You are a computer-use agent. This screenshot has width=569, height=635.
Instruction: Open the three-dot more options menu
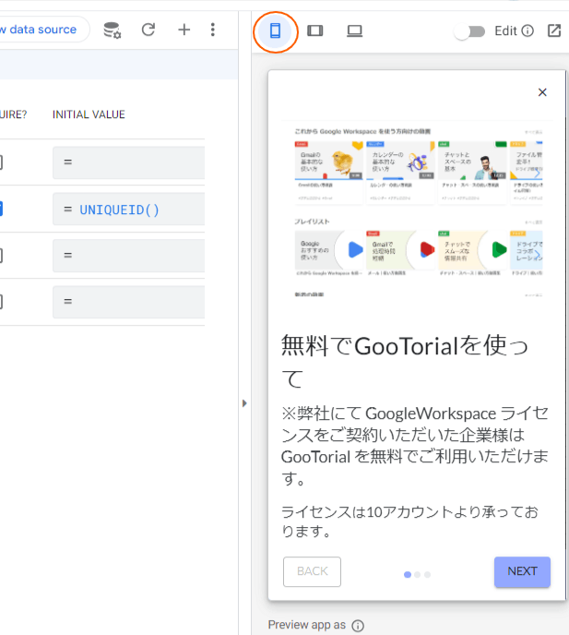[213, 30]
